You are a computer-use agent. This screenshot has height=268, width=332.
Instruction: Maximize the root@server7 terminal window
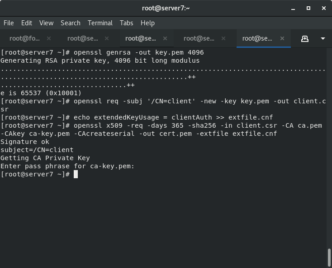[308, 8]
